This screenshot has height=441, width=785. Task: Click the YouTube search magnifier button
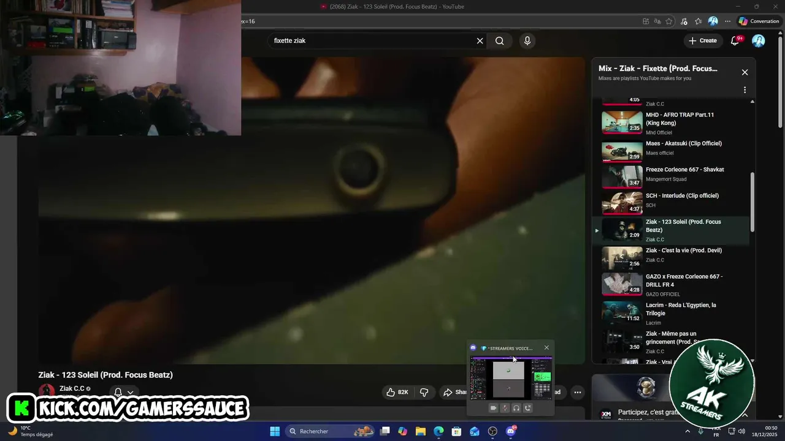pos(500,40)
